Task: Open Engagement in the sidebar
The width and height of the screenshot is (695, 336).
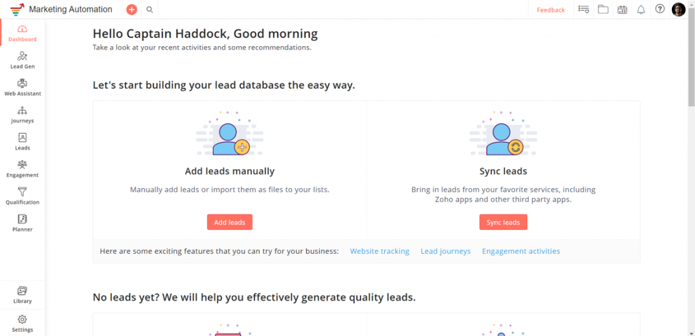Action: [22, 169]
